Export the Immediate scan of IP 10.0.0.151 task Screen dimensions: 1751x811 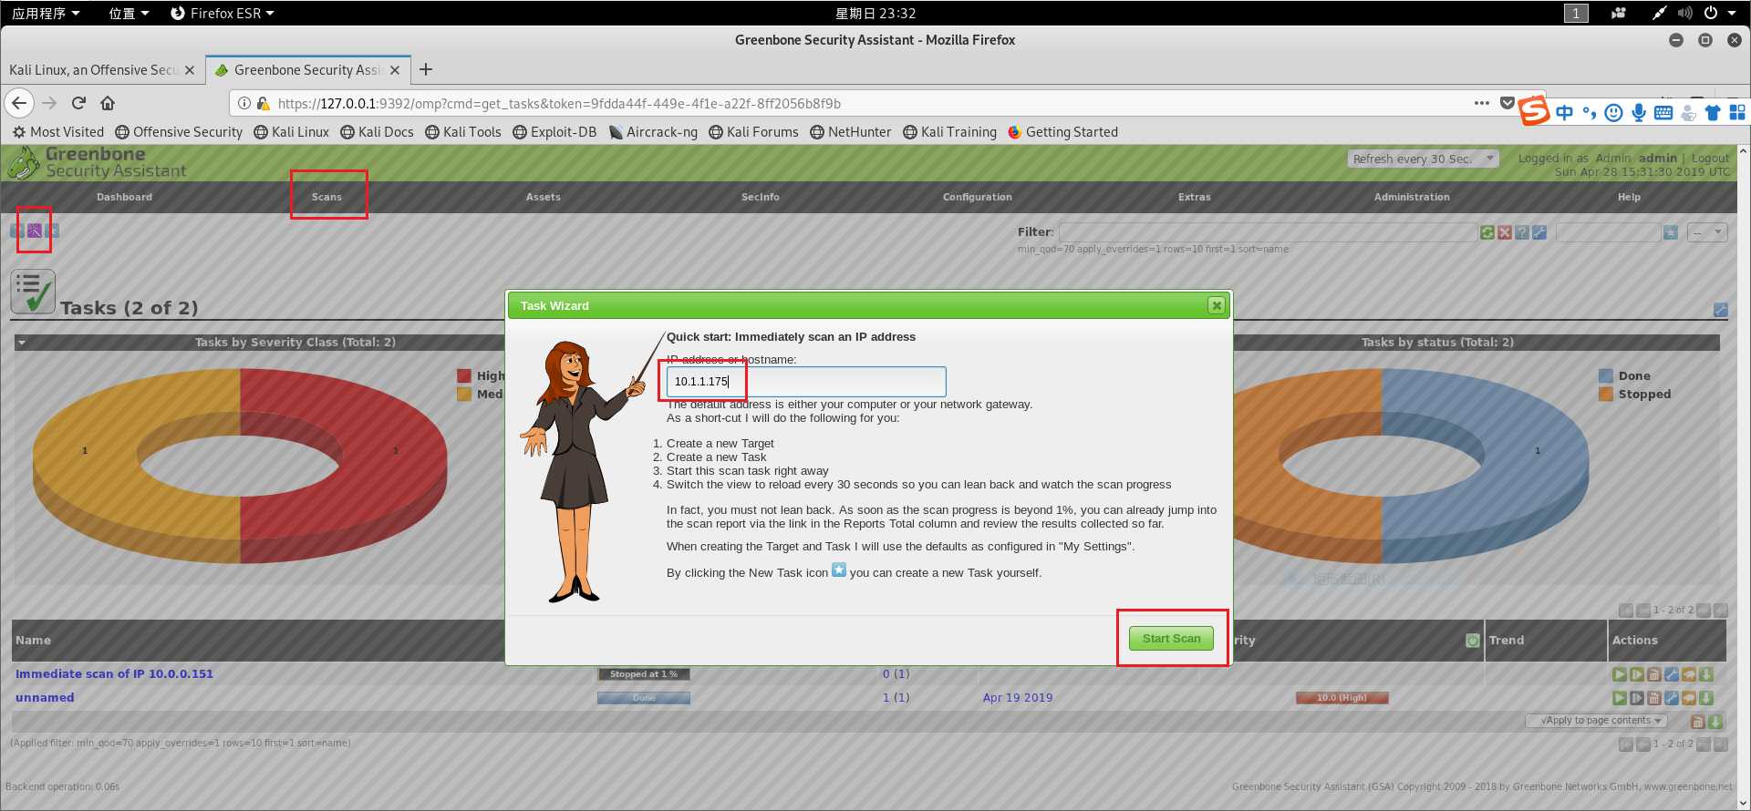coord(1705,674)
